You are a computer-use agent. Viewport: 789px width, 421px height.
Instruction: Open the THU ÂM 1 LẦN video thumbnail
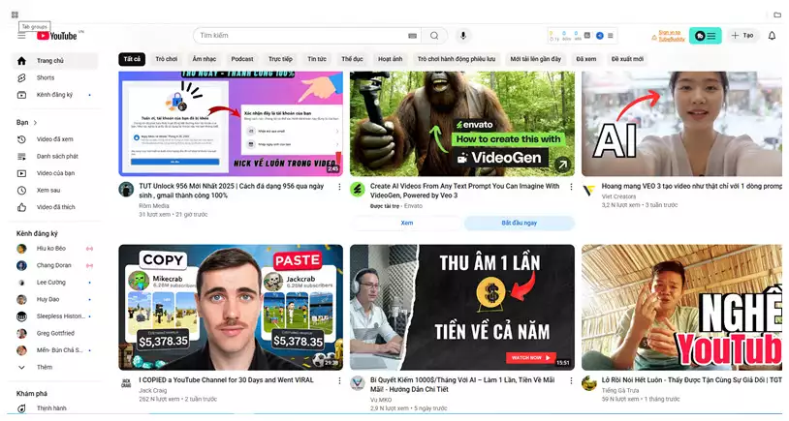[462, 308]
